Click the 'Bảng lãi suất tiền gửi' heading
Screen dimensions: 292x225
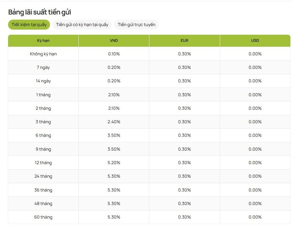click(39, 12)
